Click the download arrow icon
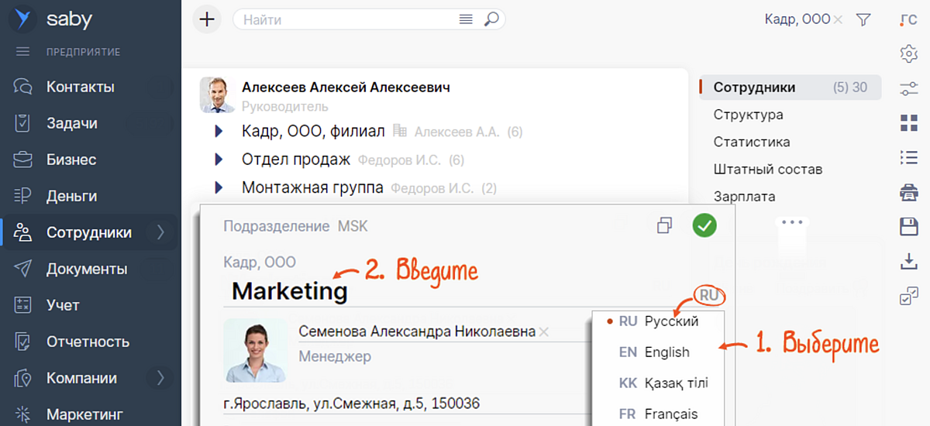Viewport: 930px width, 426px height. pos(909,261)
